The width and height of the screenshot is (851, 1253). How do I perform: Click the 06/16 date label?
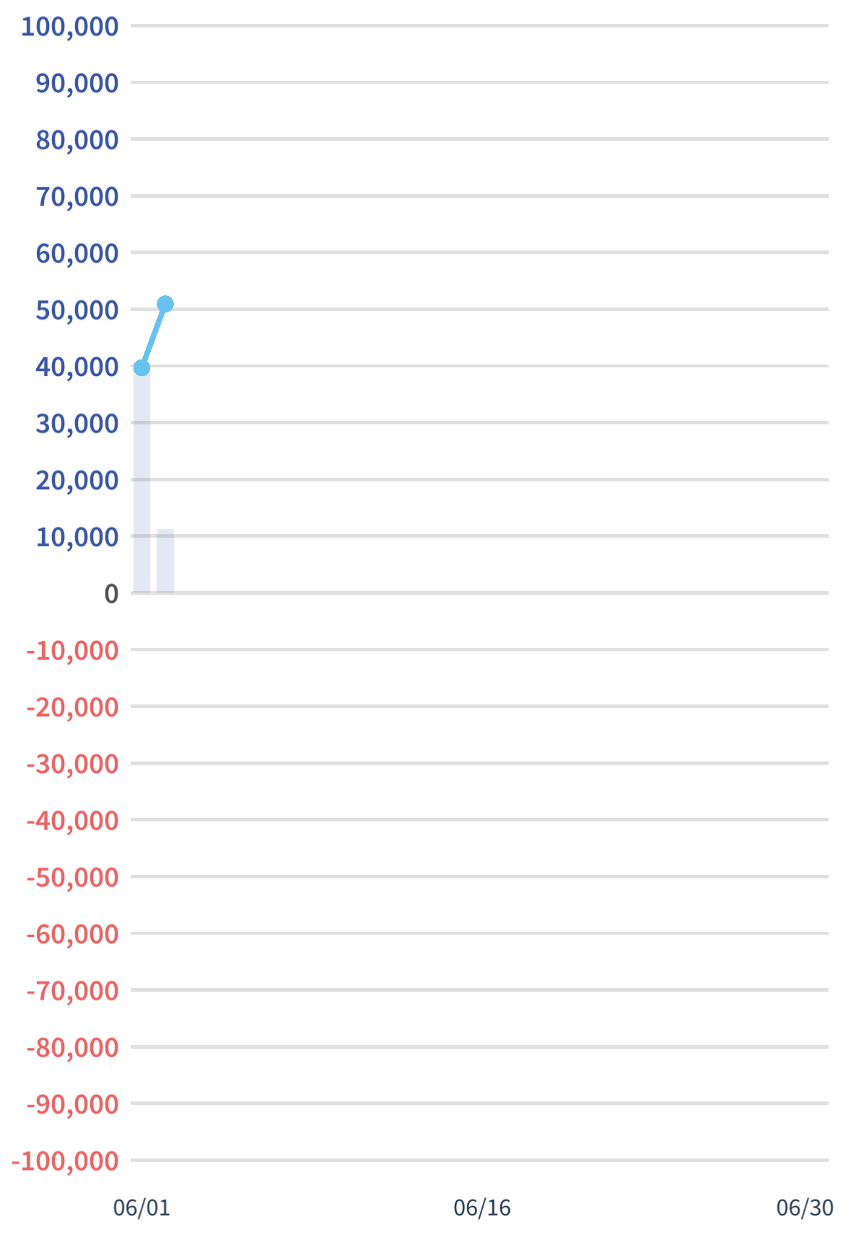pos(482,1208)
